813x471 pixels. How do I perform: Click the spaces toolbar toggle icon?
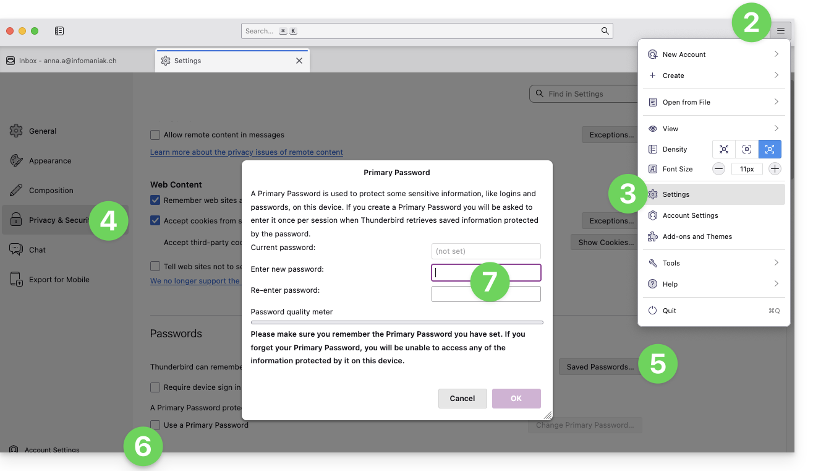[x=59, y=31]
